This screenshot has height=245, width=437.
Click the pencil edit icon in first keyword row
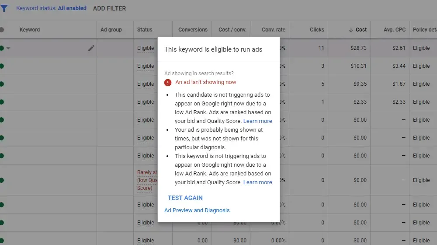[x=91, y=48]
